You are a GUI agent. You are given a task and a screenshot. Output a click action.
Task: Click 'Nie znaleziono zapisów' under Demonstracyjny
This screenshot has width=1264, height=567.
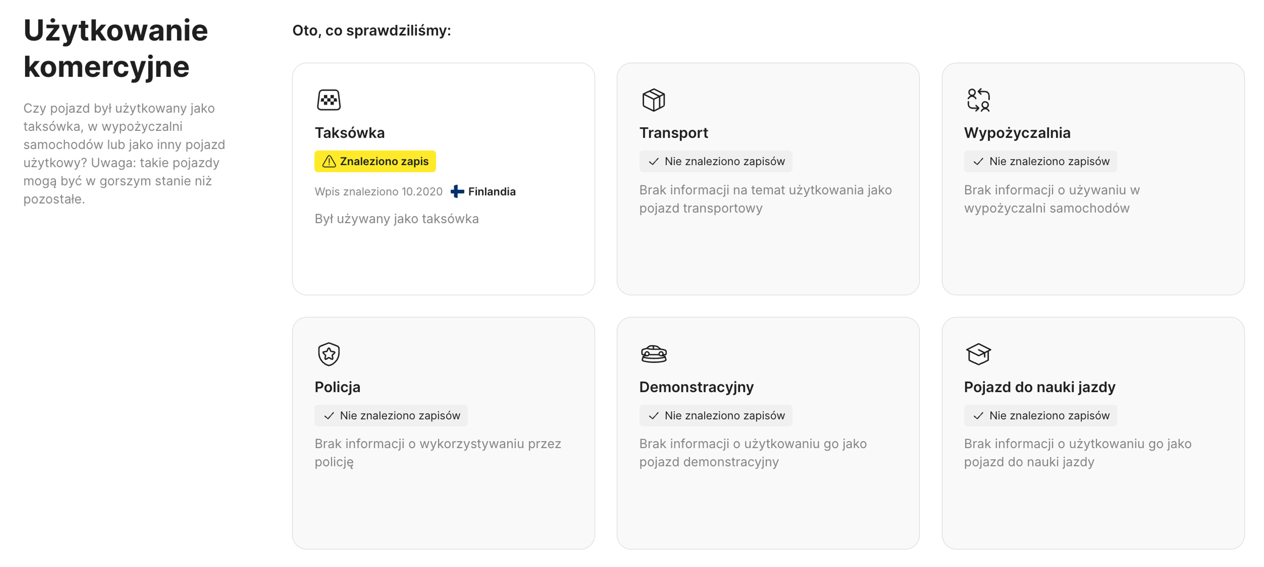point(715,416)
